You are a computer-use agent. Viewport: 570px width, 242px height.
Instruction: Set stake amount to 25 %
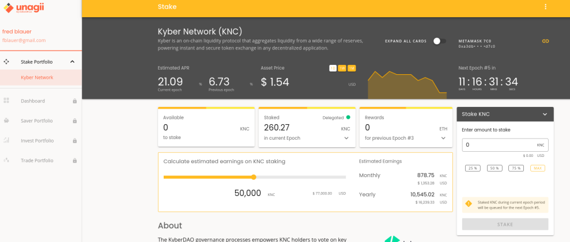[x=473, y=168]
